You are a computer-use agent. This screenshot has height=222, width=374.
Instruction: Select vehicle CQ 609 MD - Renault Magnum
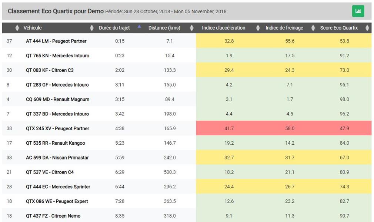click(x=57, y=99)
